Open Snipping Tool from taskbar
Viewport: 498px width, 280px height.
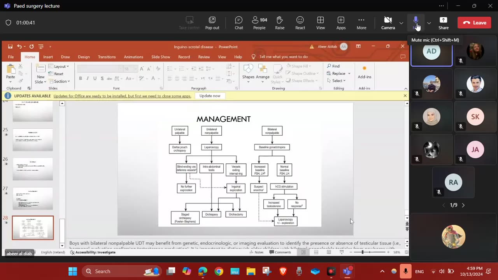click(x=267, y=271)
